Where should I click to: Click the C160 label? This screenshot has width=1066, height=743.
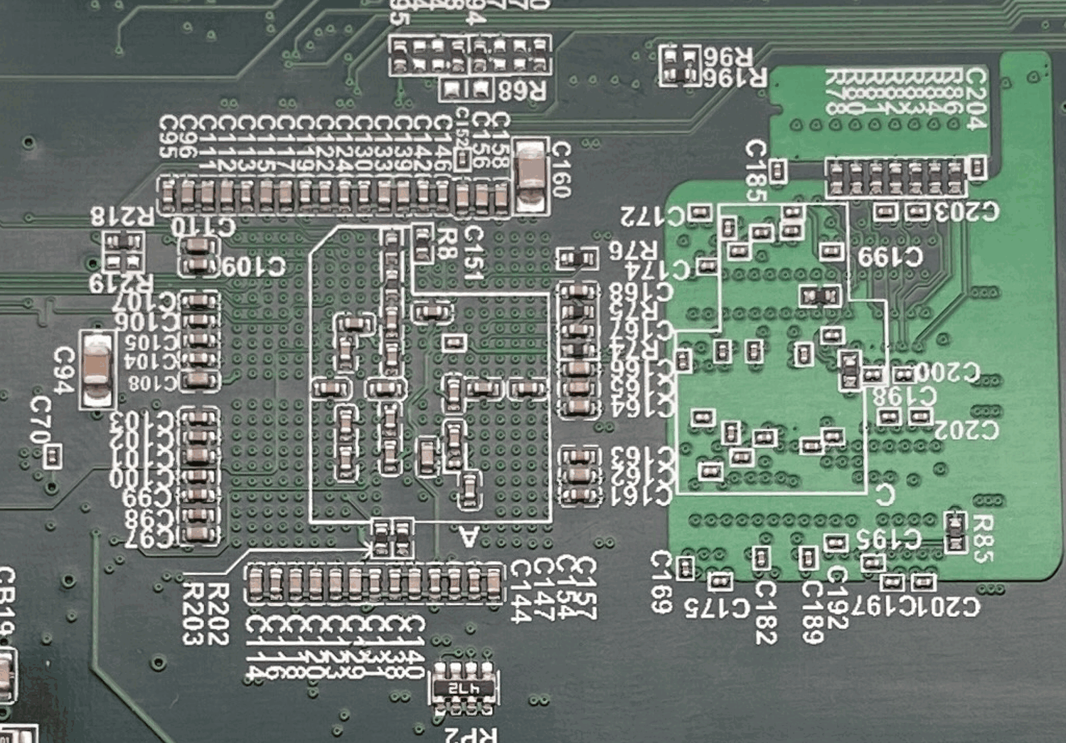[561, 169]
